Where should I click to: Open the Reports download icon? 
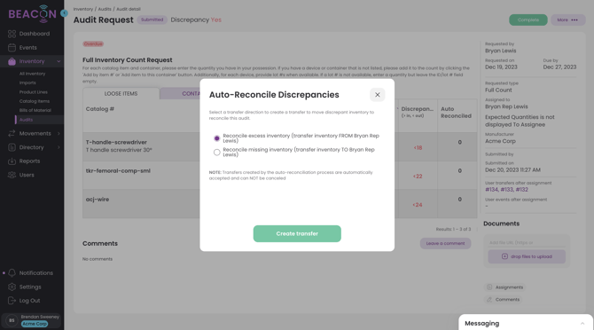click(x=12, y=161)
